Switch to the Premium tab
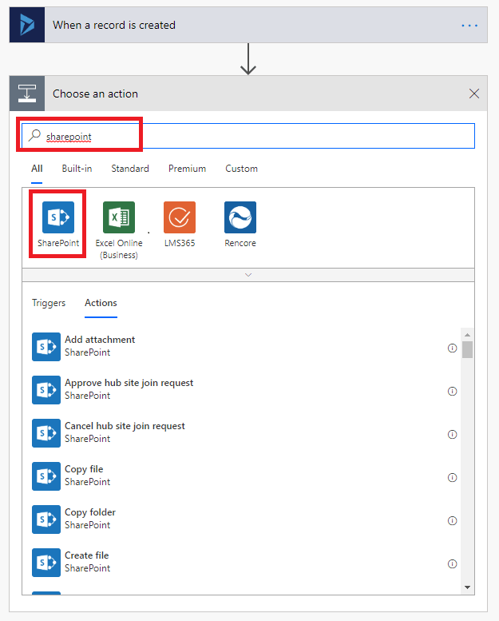Image resolution: width=499 pixels, height=621 pixels. (x=187, y=169)
